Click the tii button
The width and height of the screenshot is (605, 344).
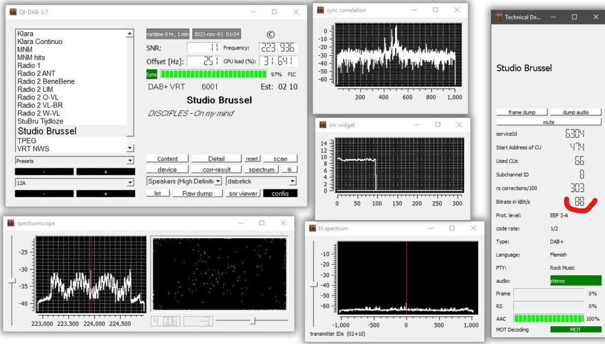(289, 169)
